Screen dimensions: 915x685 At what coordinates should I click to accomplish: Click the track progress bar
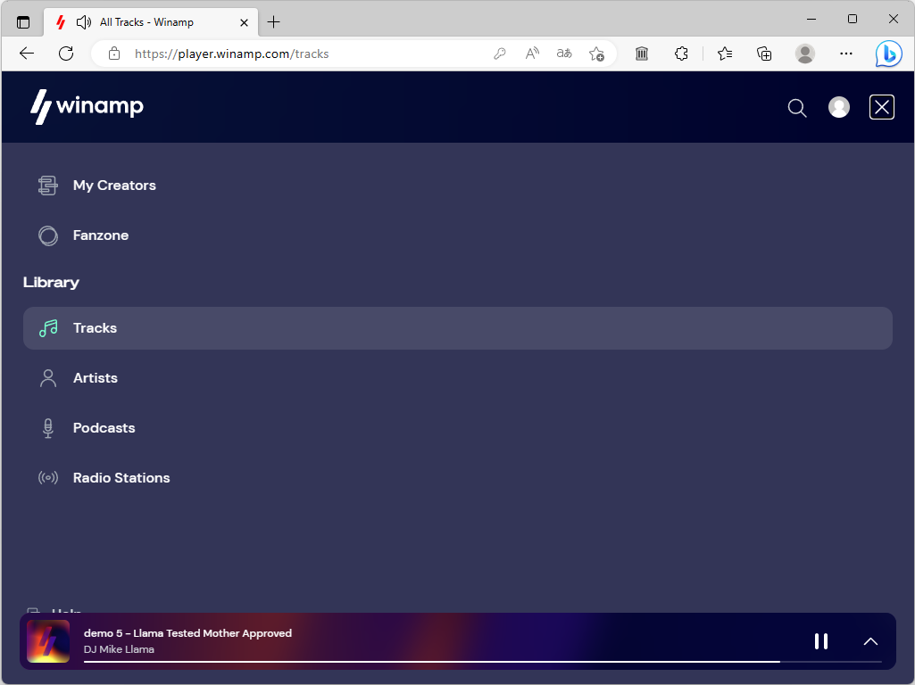(x=482, y=662)
